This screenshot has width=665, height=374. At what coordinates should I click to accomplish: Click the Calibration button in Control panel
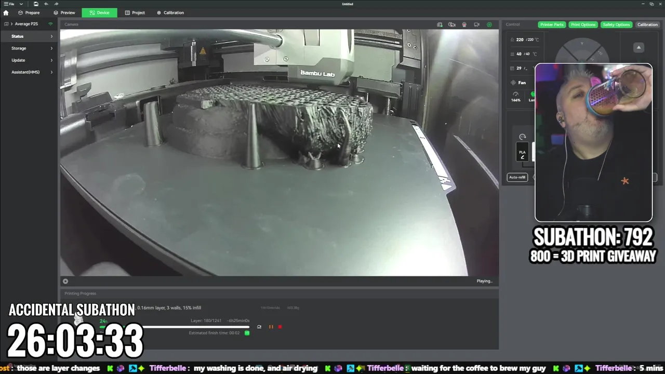[x=647, y=24]
